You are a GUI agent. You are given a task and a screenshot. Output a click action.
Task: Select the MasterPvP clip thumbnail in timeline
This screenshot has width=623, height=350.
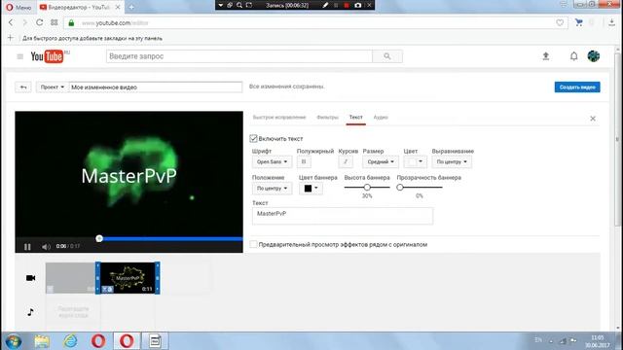point(128,278)
